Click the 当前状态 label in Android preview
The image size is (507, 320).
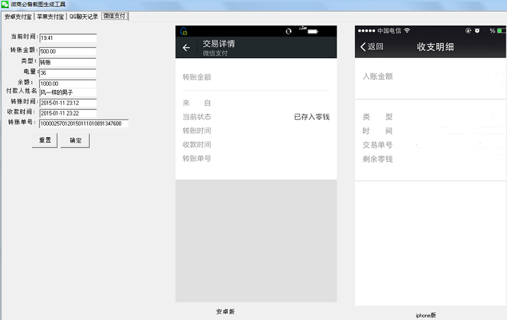(197, 117)
